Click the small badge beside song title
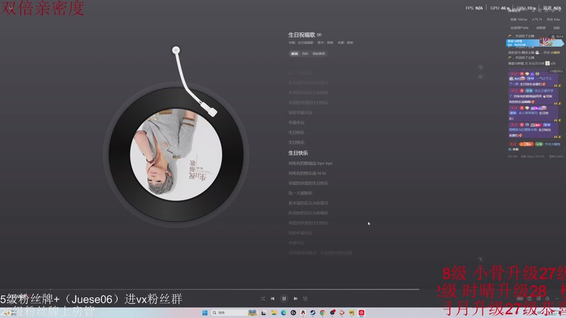This screenshot has width=566, height=318. click(x=319, y=35)
